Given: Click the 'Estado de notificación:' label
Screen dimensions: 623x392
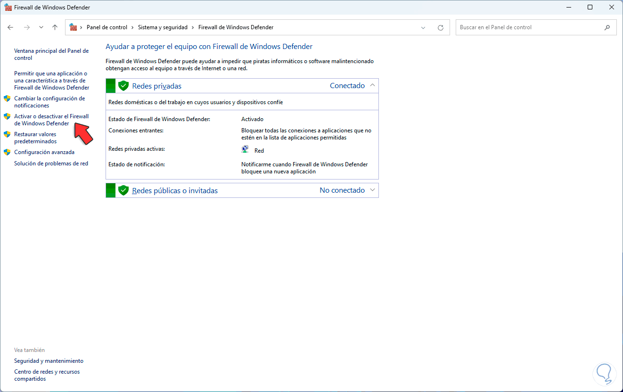Looking at the screenshot, I should 137,164.
